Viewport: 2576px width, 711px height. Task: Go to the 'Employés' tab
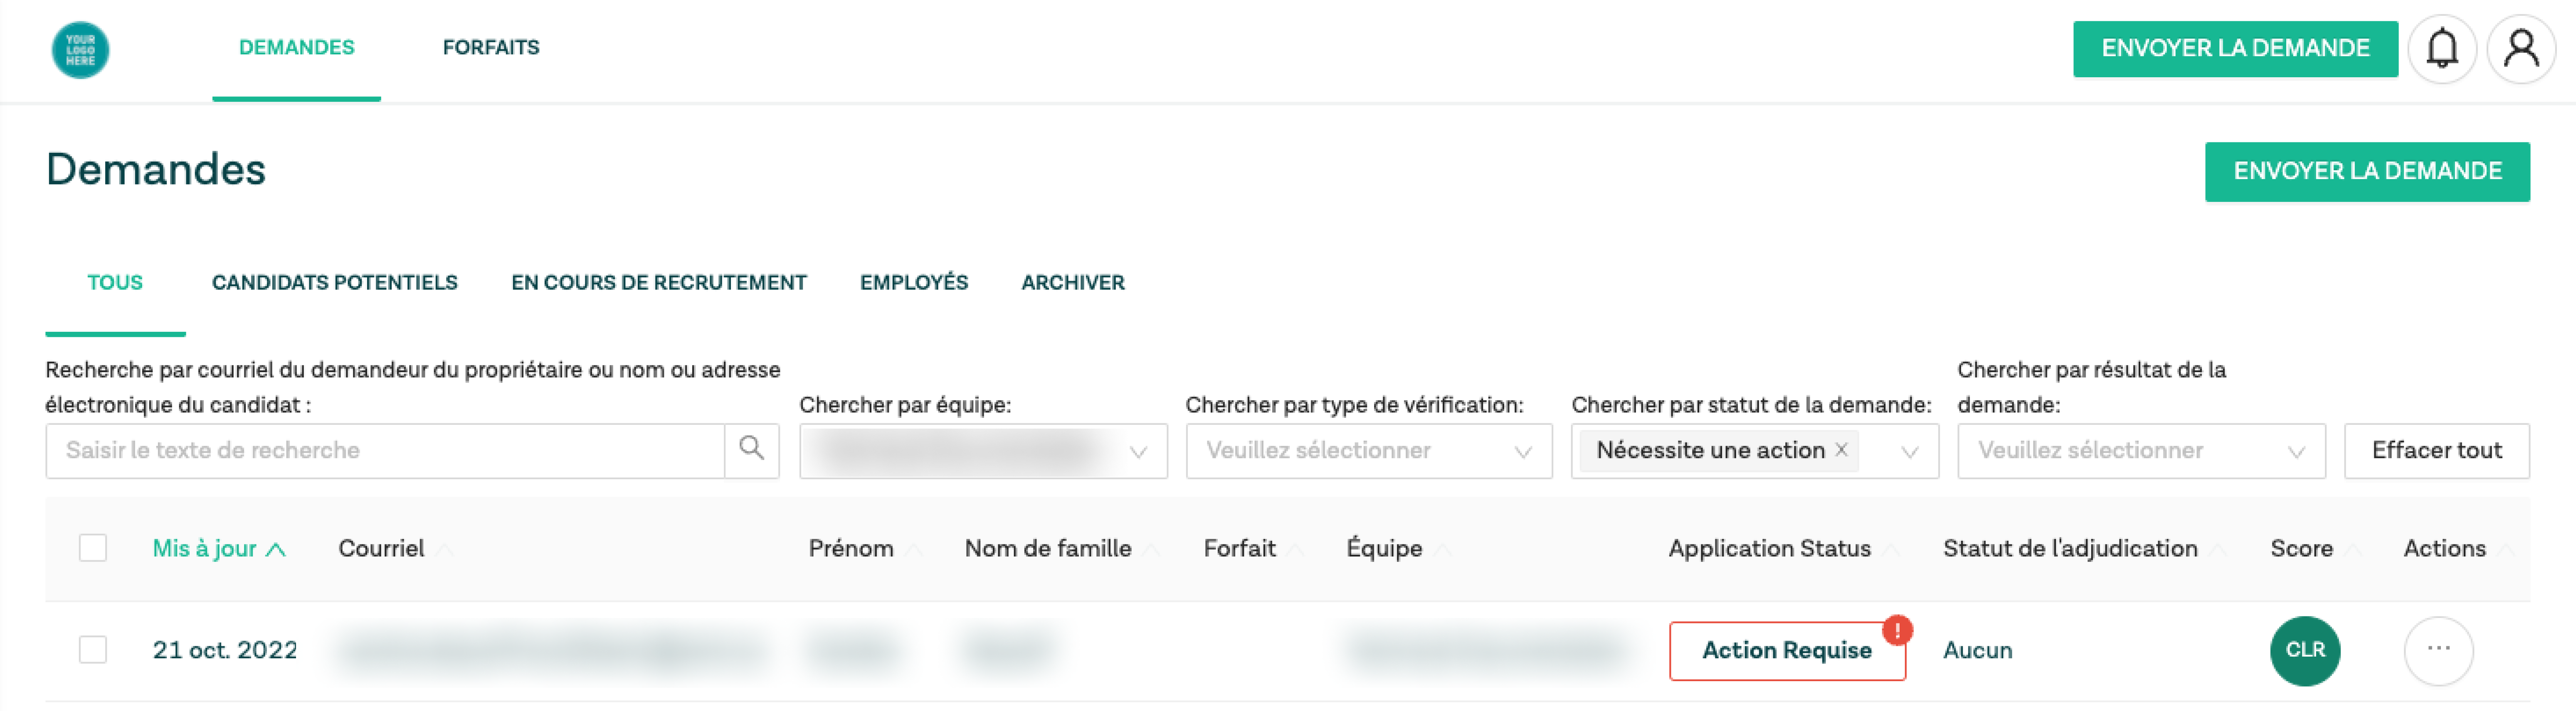(x=913, y=282)
